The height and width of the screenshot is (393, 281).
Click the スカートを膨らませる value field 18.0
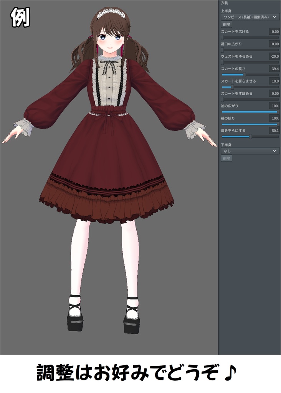[x=274, y=81]
